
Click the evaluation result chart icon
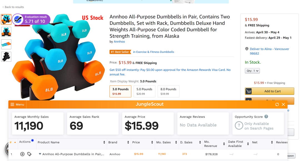pos(18,19)
